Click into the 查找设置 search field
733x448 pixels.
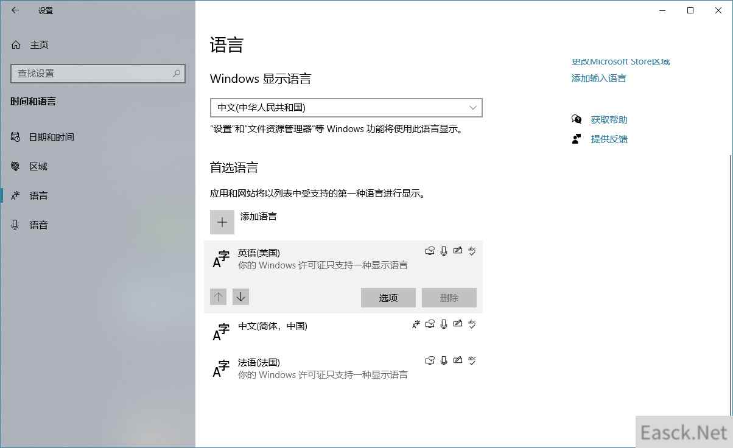pyautogui.click(x=98, y=73)
